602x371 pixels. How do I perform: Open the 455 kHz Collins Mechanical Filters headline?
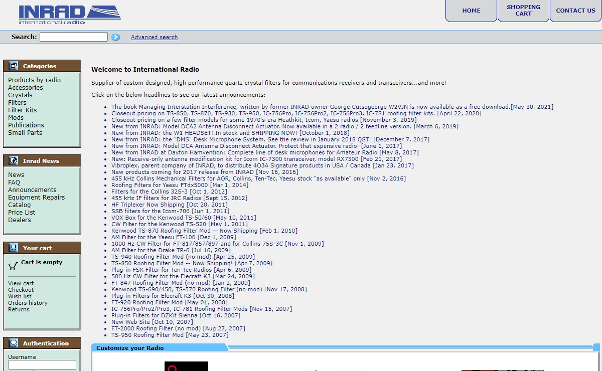[x=258, y=178]
